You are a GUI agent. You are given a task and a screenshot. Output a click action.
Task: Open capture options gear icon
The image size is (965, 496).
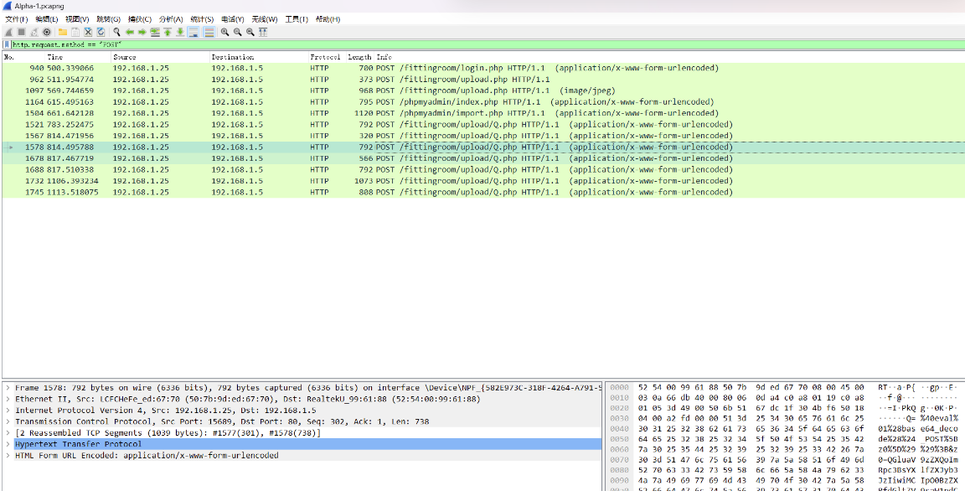(x=47, y=32)
